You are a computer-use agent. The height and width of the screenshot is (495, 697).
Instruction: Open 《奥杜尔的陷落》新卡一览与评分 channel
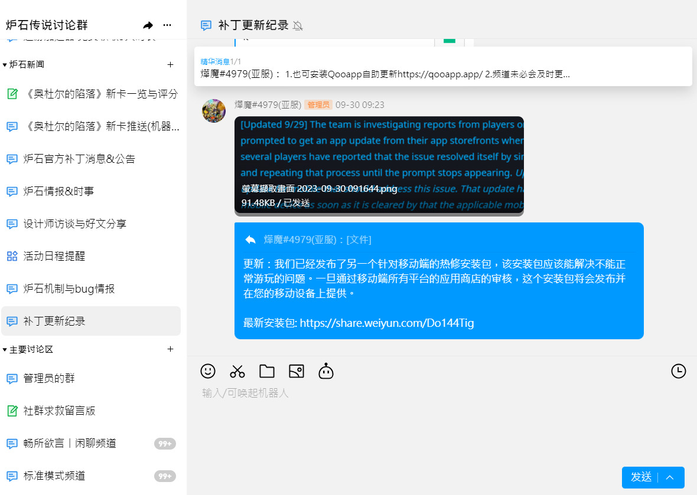coord(91,94)
